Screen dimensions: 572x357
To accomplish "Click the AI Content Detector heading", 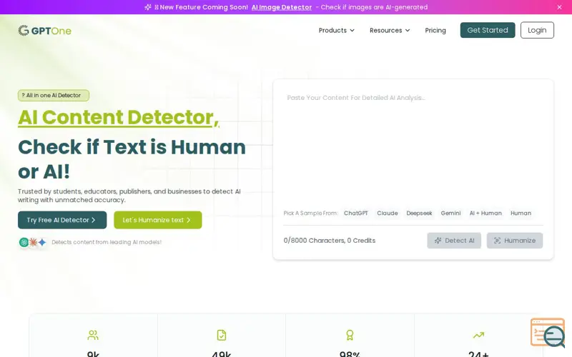I will click(x=119, y=118).
